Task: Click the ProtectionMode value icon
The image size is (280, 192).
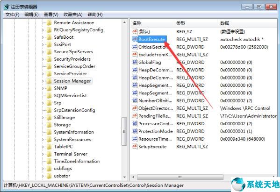Action: pyautogui.click(x=135, y=131)
